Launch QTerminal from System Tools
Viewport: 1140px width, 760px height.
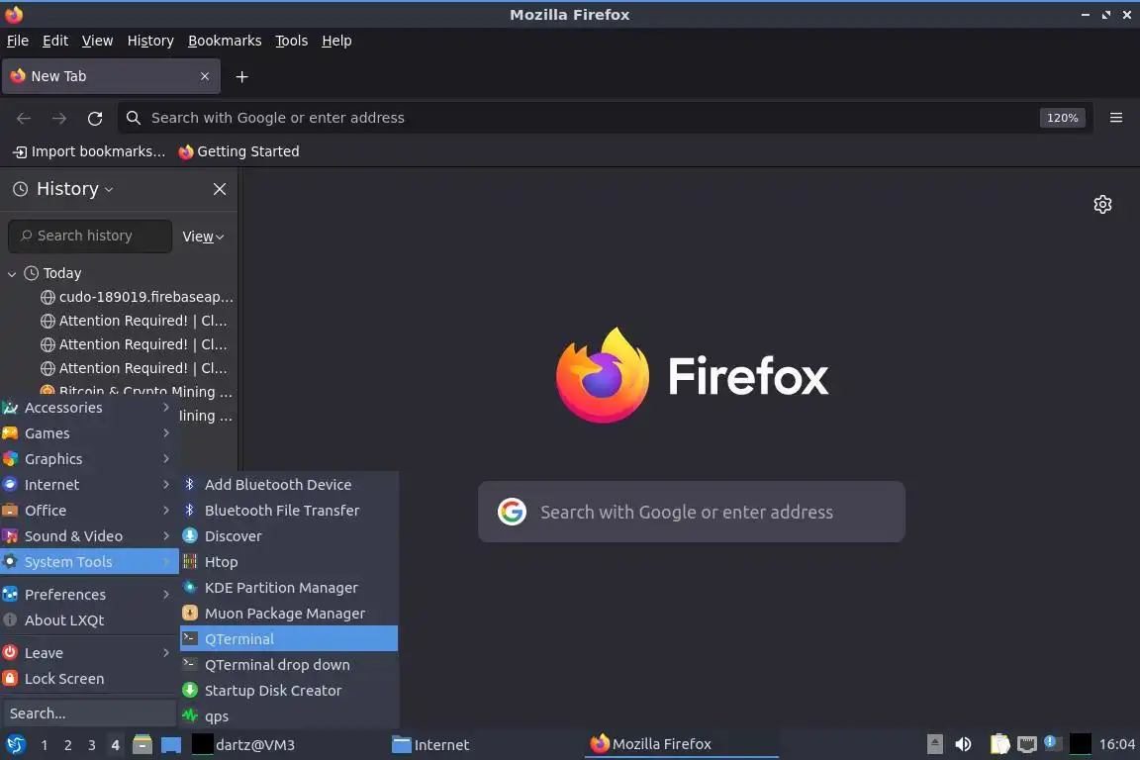289,638
